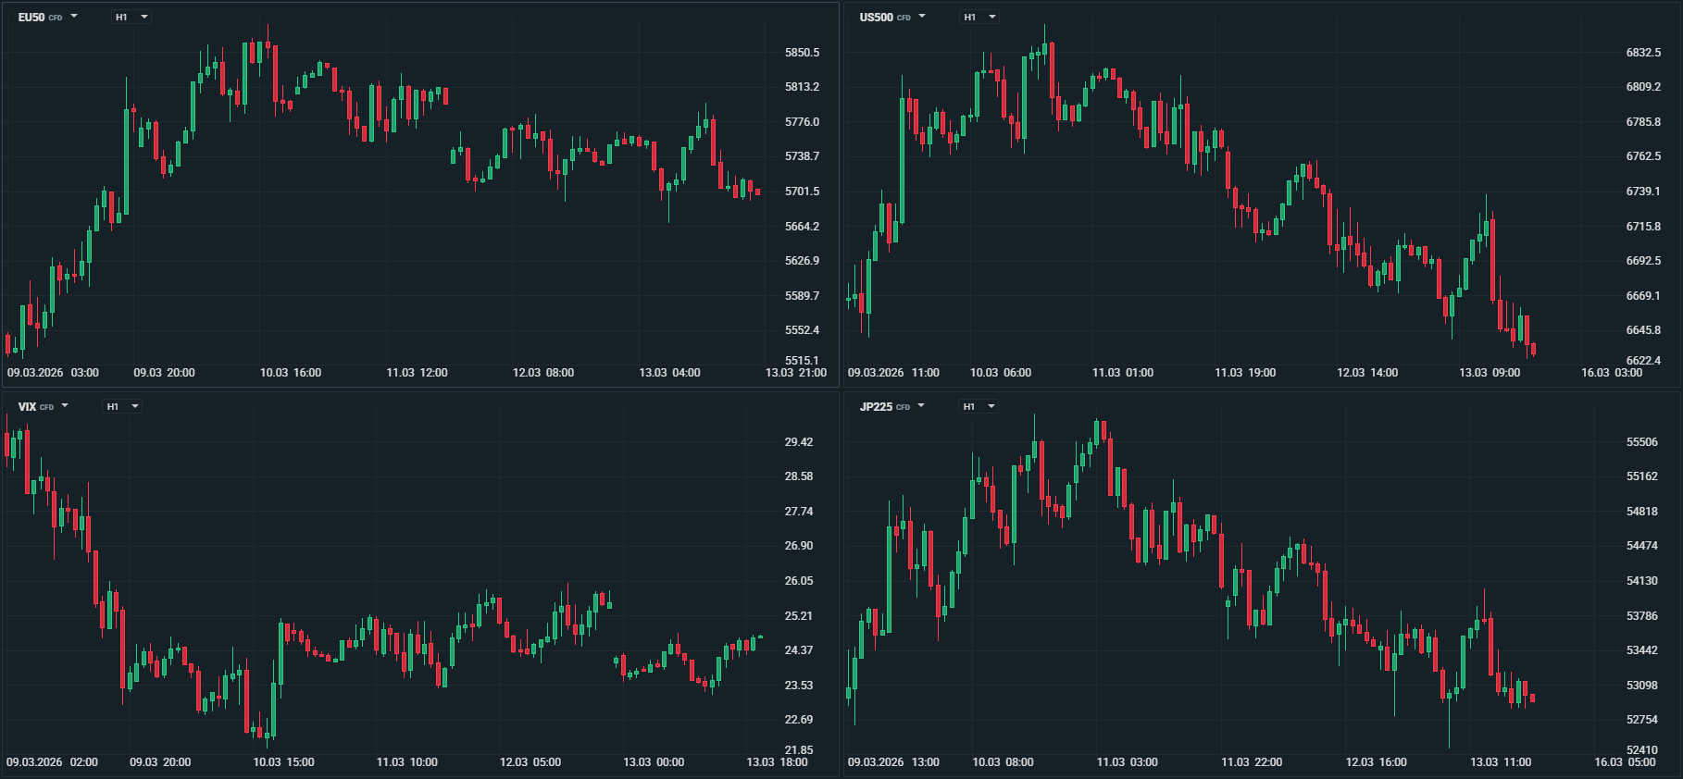Click the 55506 price level on JP225 axis

(1642, 442)
